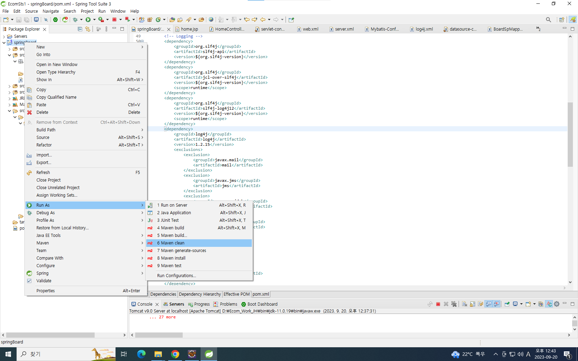Toggle Show Console on standard error change

point(496,304)
